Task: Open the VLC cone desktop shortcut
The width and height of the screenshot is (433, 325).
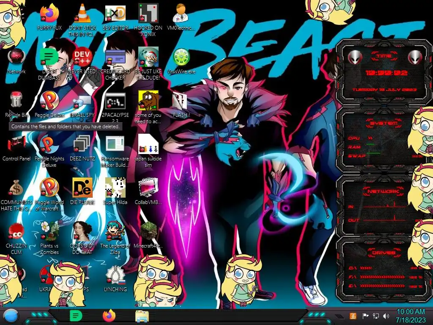Action: pos(82,14)
